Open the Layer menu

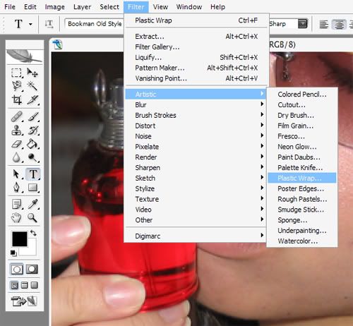tap(82, 7)
